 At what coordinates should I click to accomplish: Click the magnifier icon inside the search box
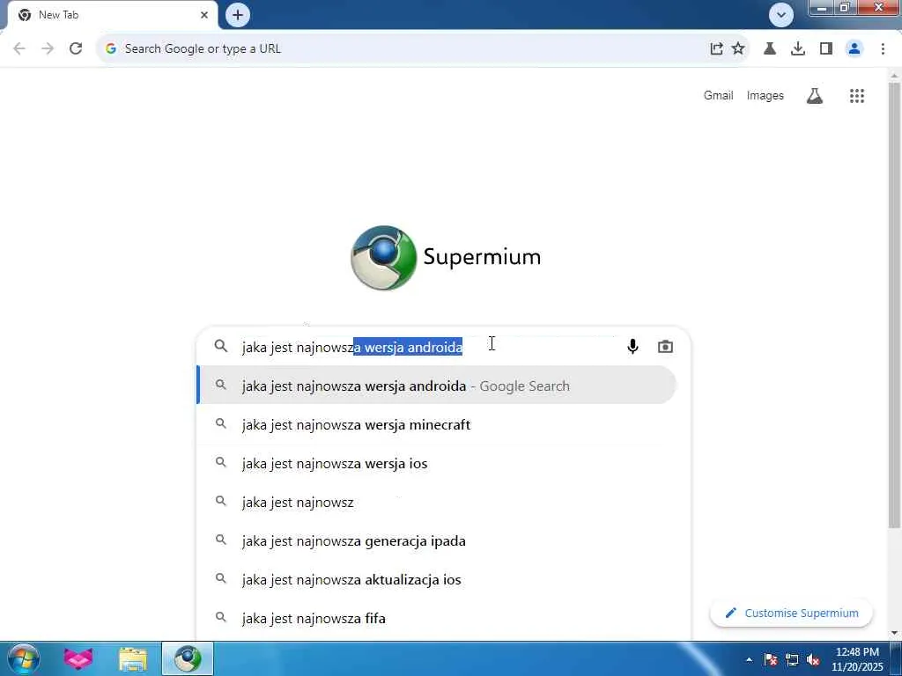pyautogui.click(x=221, y=346)
